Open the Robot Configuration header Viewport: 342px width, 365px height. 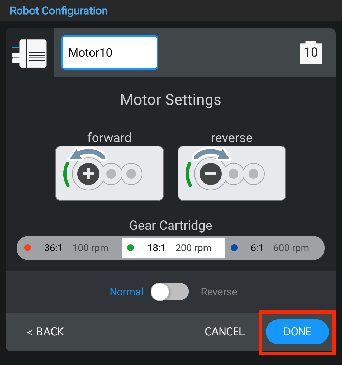click(x=58, y=11)
